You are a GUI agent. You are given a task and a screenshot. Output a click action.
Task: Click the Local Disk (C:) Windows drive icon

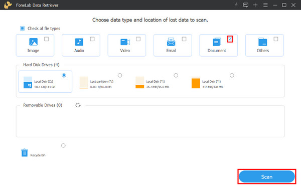[28, 82]
